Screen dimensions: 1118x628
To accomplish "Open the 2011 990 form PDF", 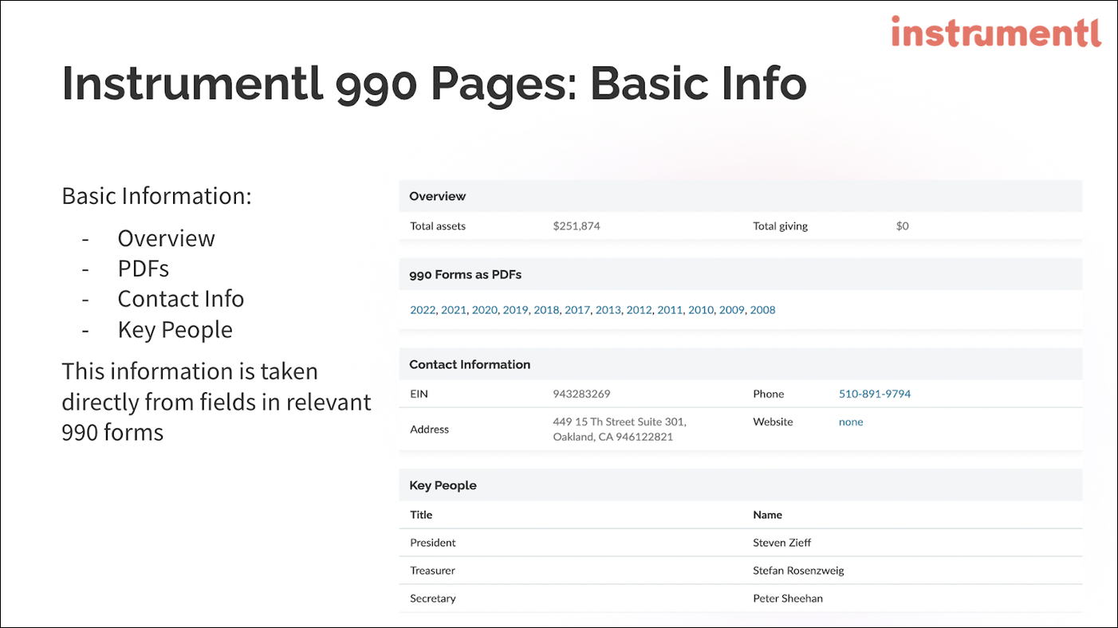I will click(x=670, y=310).
